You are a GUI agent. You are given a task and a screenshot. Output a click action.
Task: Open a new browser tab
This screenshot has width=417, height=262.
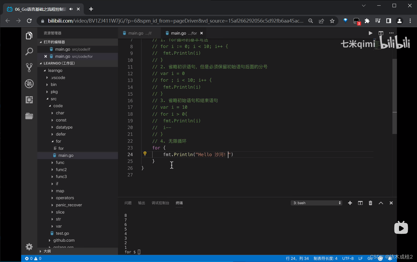pos(91,9)
